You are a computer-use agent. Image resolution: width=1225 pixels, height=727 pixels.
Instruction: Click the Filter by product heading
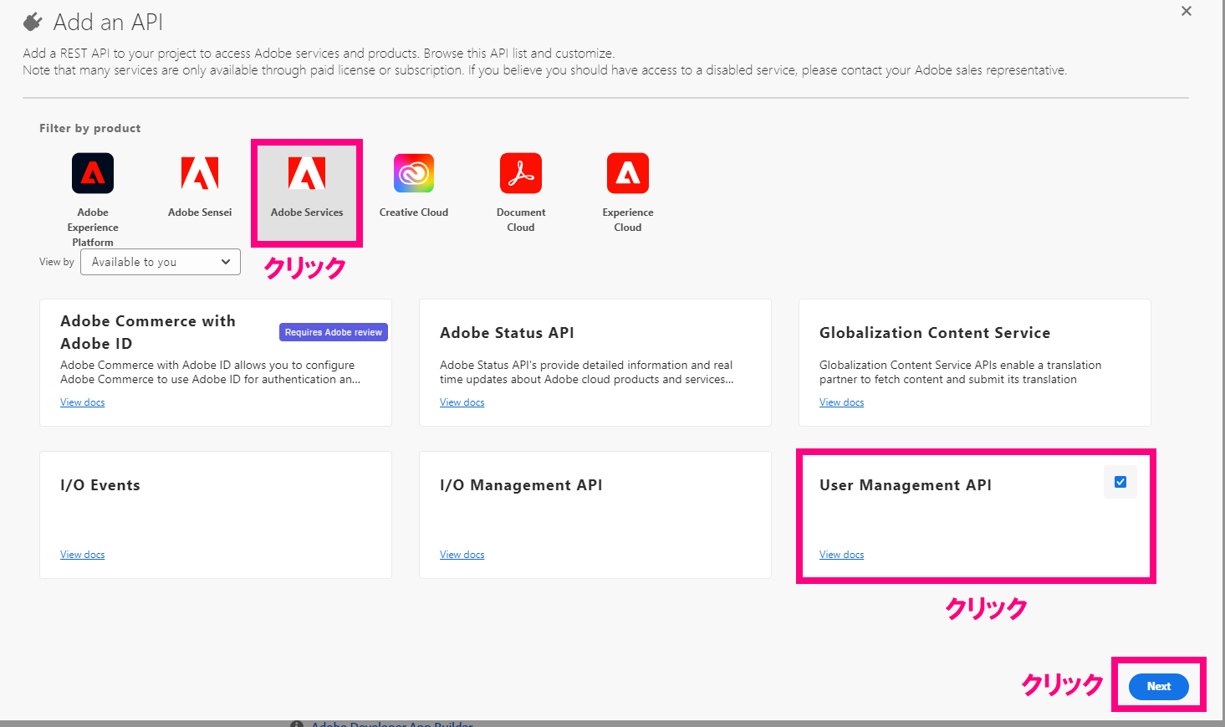[90, 128]
